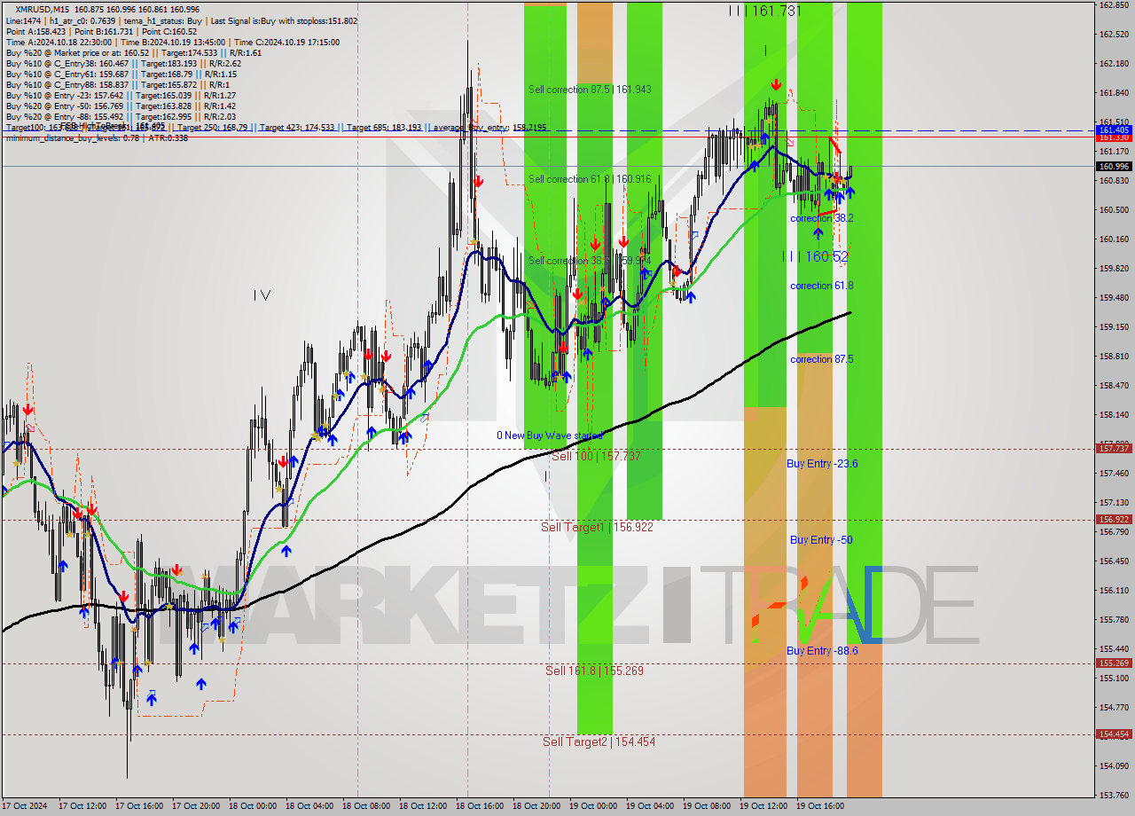The height and width of the screenshot is (816, 1135).
Task: Click the blue 'correction 61.8' label
Action: [x=822, y=286]
